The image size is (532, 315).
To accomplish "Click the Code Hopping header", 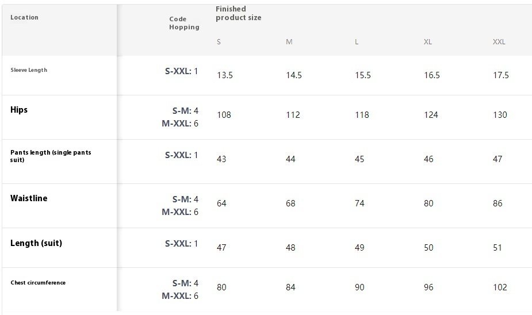I will click(x=184, y=23).
